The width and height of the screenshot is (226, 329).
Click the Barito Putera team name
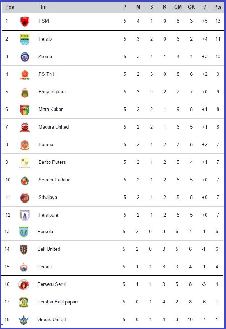[x=52, y=162]
